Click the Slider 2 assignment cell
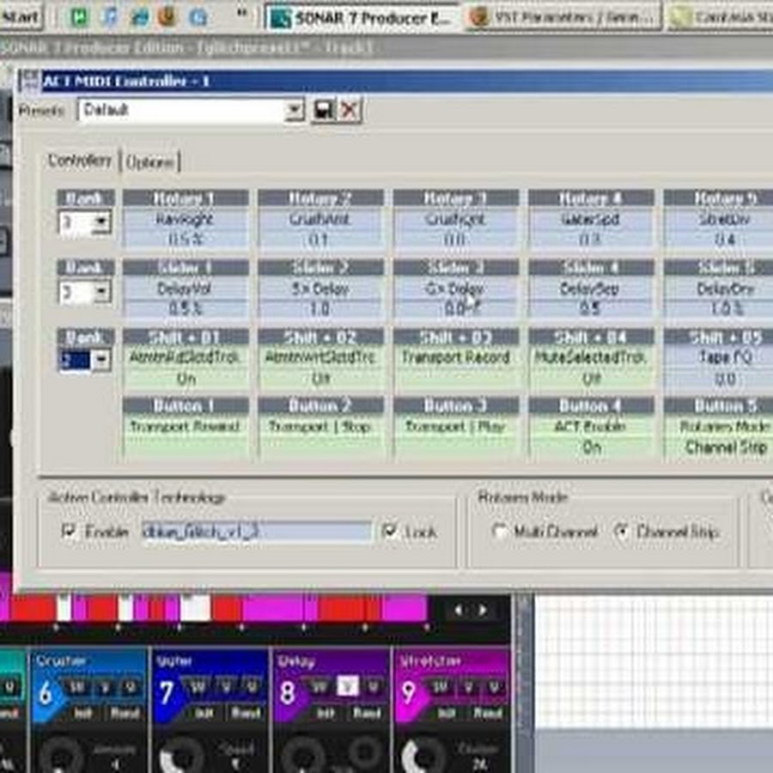773x773 pixels. click(320, 297)
